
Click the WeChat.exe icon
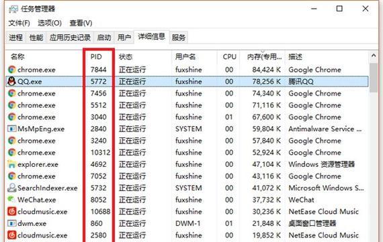[x=11, y=199]
